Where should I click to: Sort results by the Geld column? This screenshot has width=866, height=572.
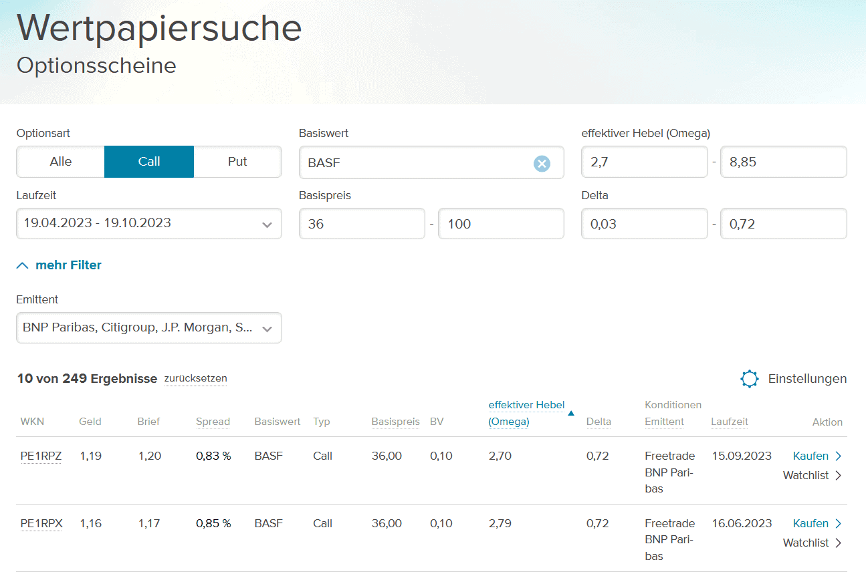(x=90, y=421)
